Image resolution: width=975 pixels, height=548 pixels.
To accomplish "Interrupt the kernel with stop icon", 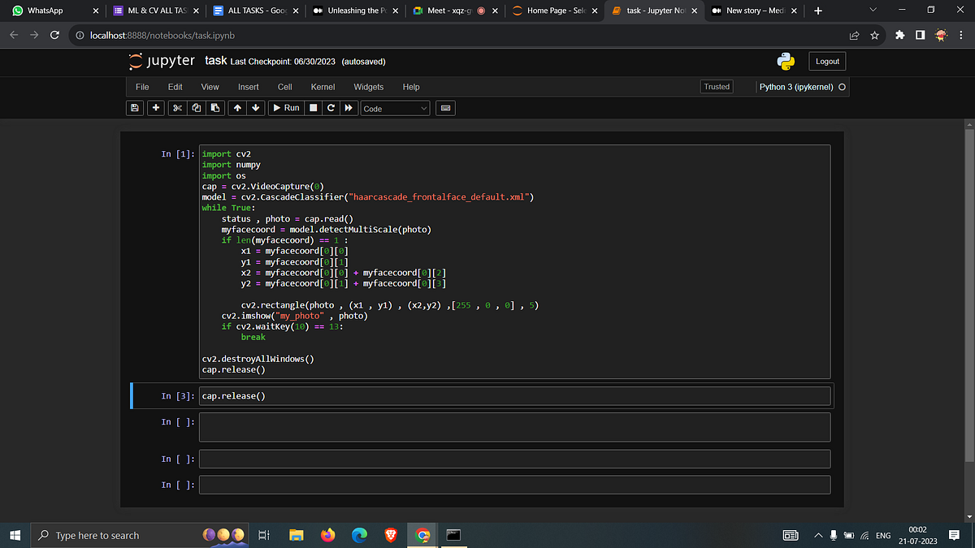I will [314, 108].
